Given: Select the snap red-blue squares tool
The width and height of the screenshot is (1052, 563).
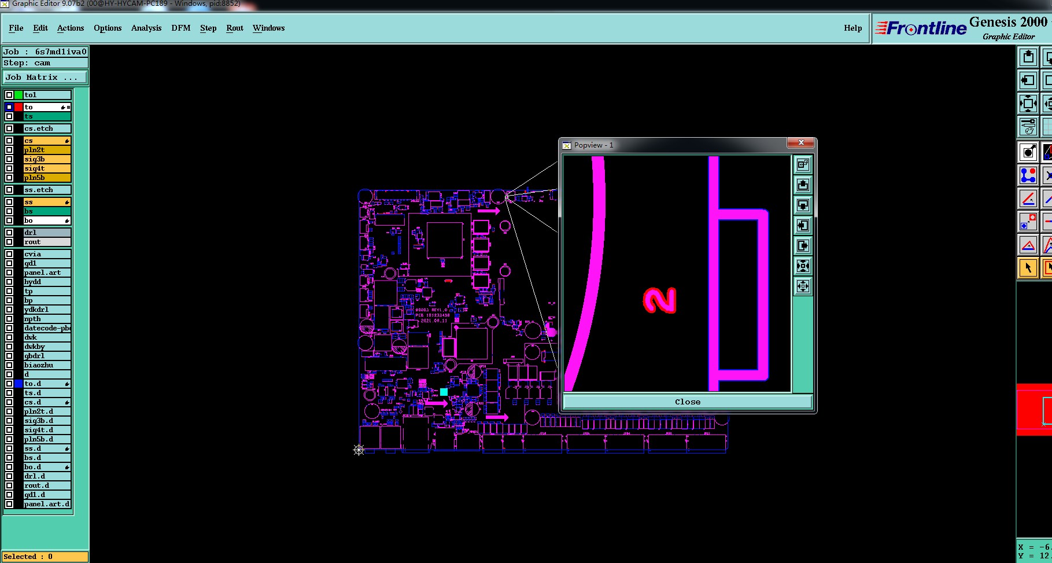Looking at the screenshot, I should pos(1028,222).
